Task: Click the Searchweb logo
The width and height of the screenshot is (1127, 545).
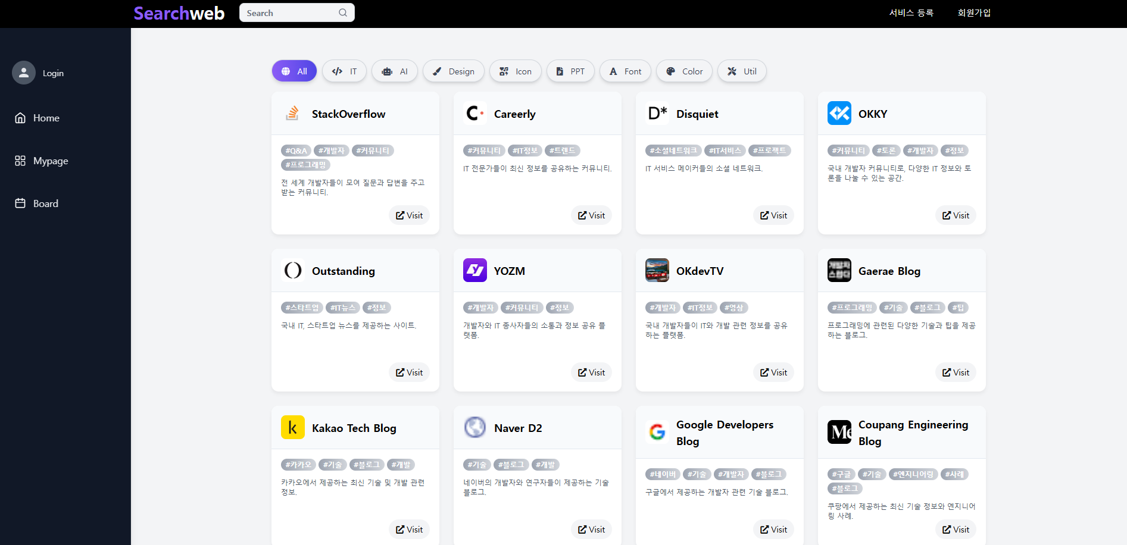Action: (179, 13)
